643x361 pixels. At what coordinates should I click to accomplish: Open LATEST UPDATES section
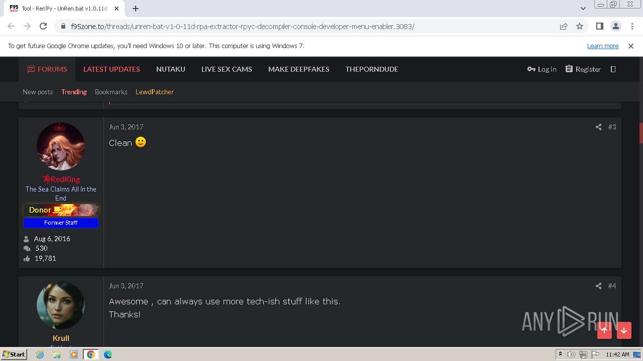(x=112, y=69)
